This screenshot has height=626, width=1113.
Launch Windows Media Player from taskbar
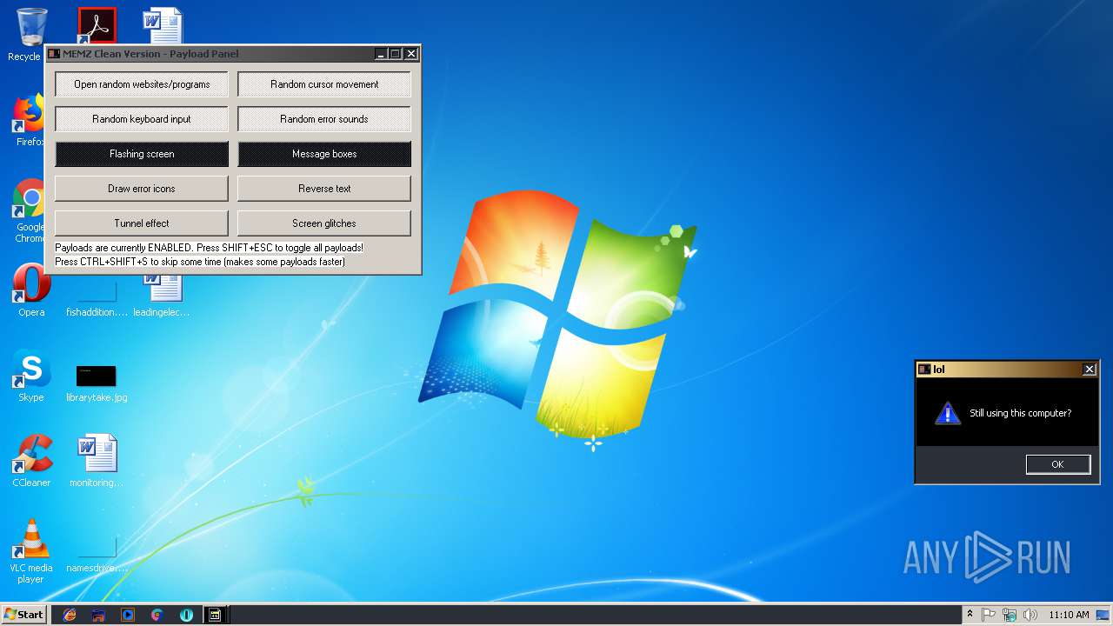[128, 615]
